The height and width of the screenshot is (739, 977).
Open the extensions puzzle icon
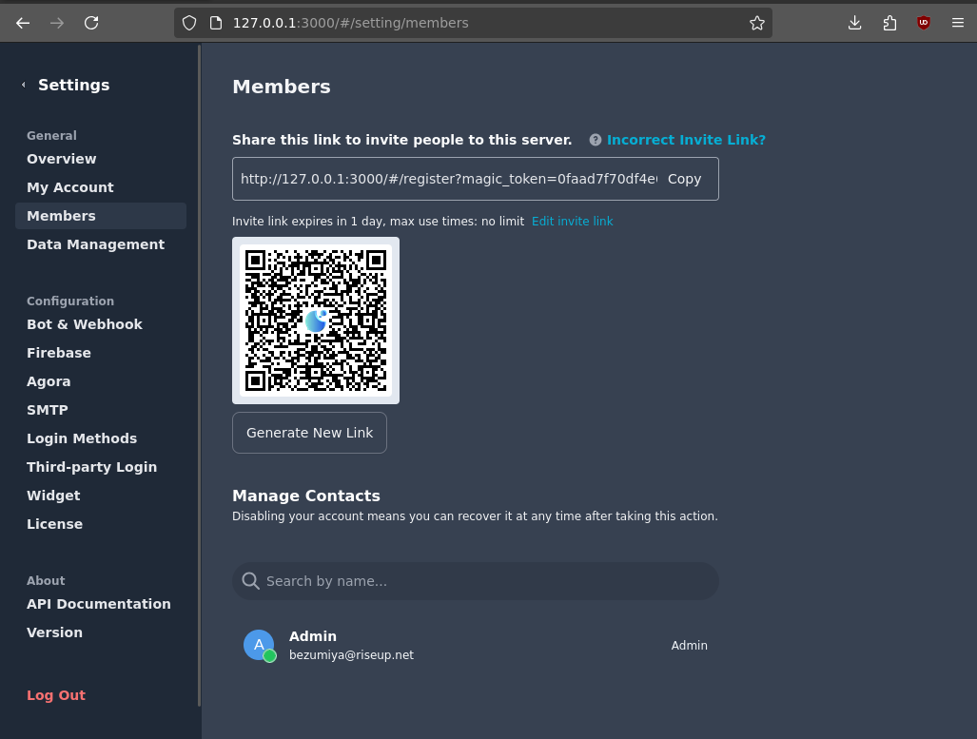coord(889,23)
